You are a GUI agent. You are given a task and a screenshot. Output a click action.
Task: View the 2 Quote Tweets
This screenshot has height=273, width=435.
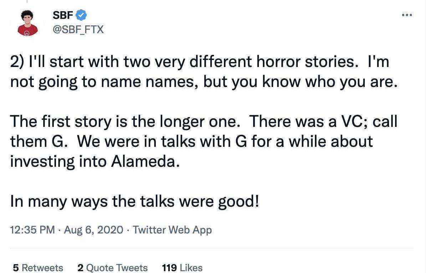pyautogui.click(x=112, y=268)
